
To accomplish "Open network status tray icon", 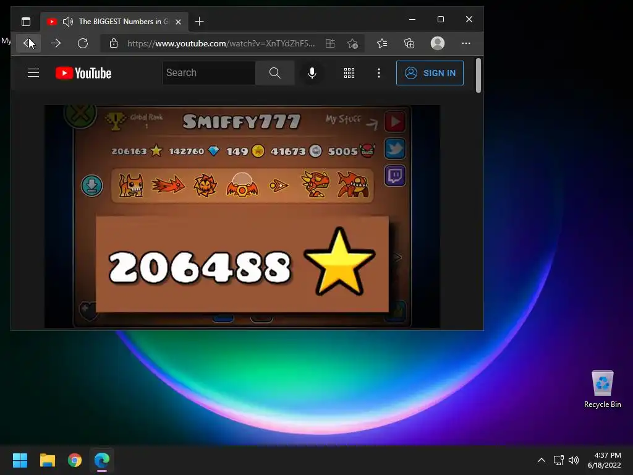I will (558, 460).
